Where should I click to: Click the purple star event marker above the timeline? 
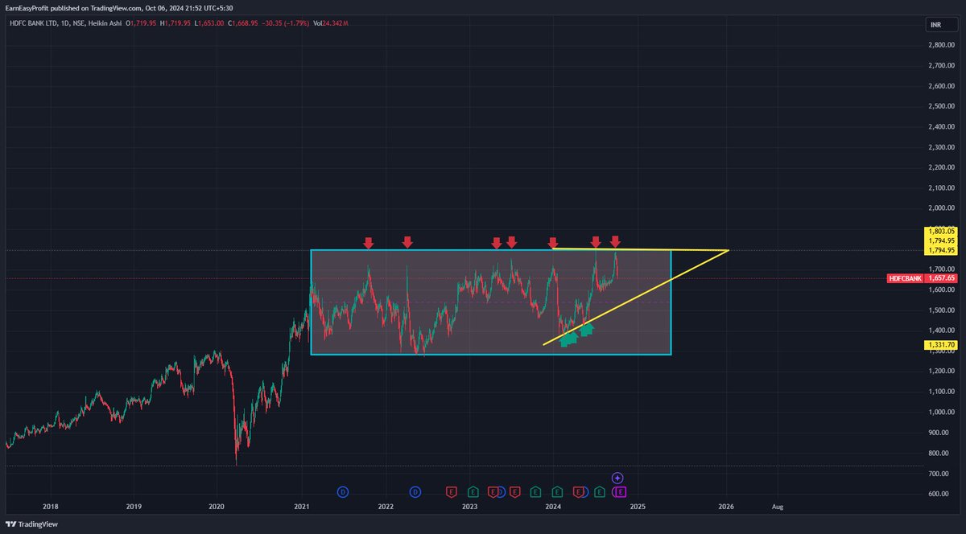coord(617,478)
